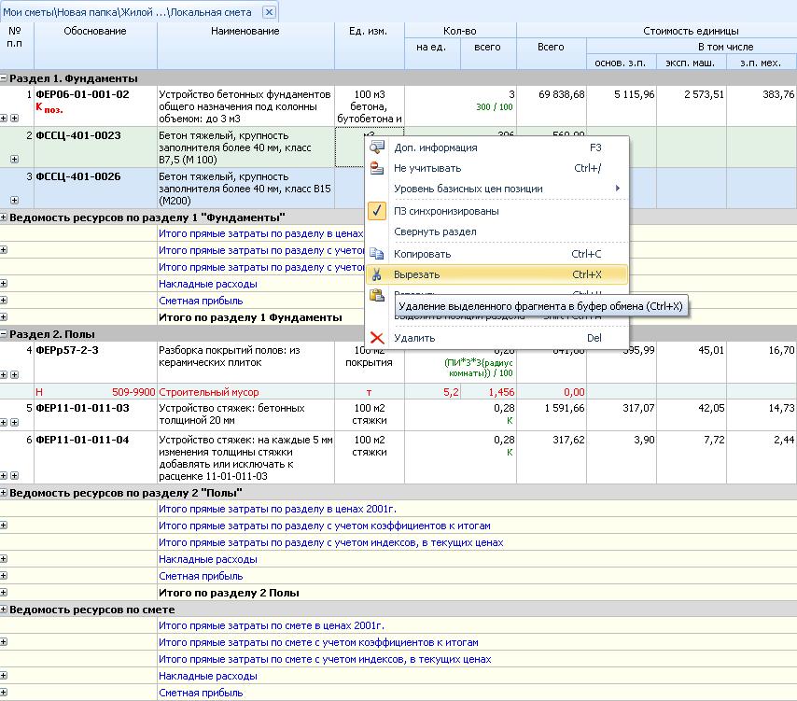The width and height of the screenshot is (797, 701).
Task: Expand Ведомость ресурсов по разделу 1 "Фундаменты"
Action: point(5,217)
